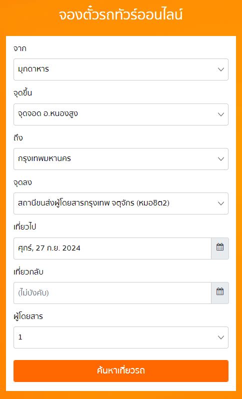This screenshot has width=242, height=399.
Task: Click the ค้นหาเที่ยวรถ search button
Action: (121, 371)
